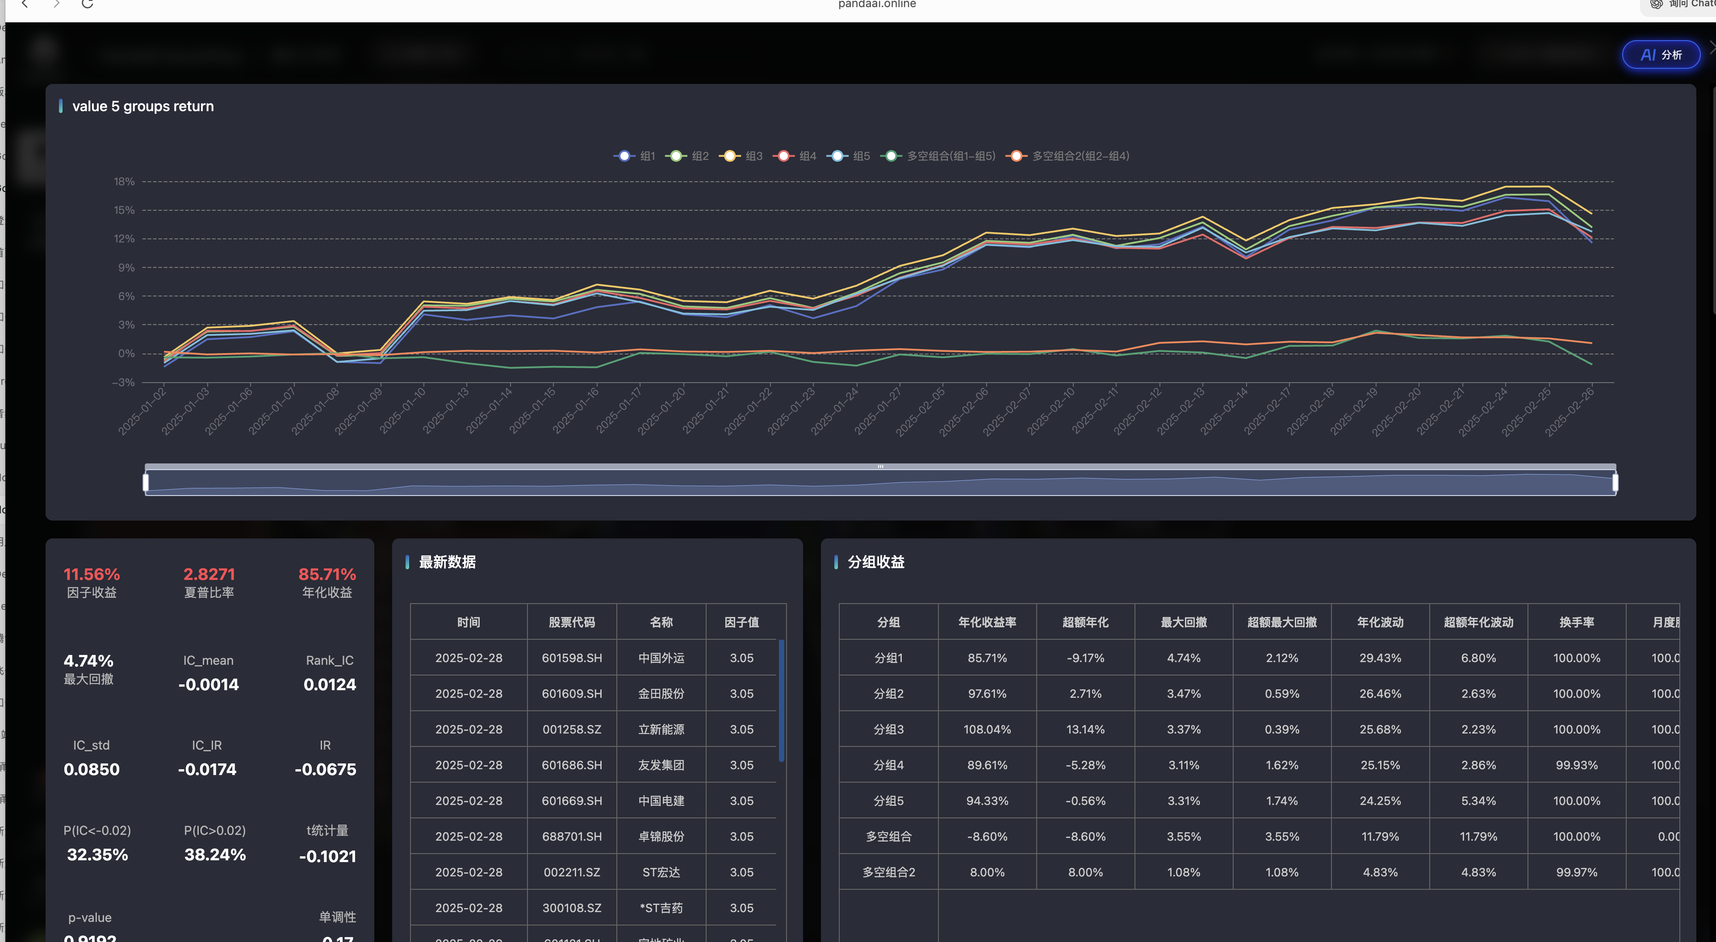
Task: Click the 最新数据 table vertical scrollbar
Action: click(x=781, y=700)
